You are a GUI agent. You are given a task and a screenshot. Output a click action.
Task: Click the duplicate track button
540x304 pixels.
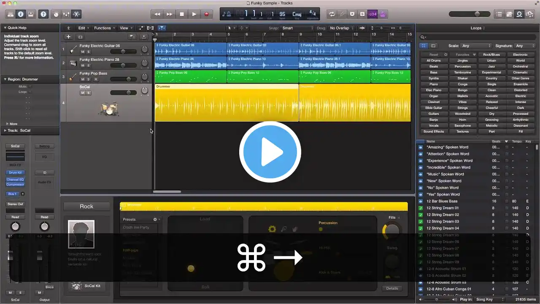coord(80,37)
